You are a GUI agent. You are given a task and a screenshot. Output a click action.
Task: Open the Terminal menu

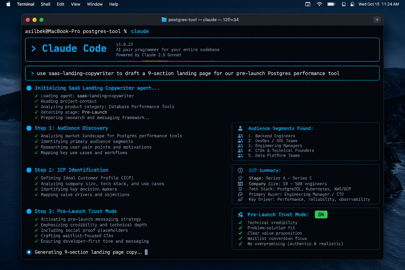26,4
